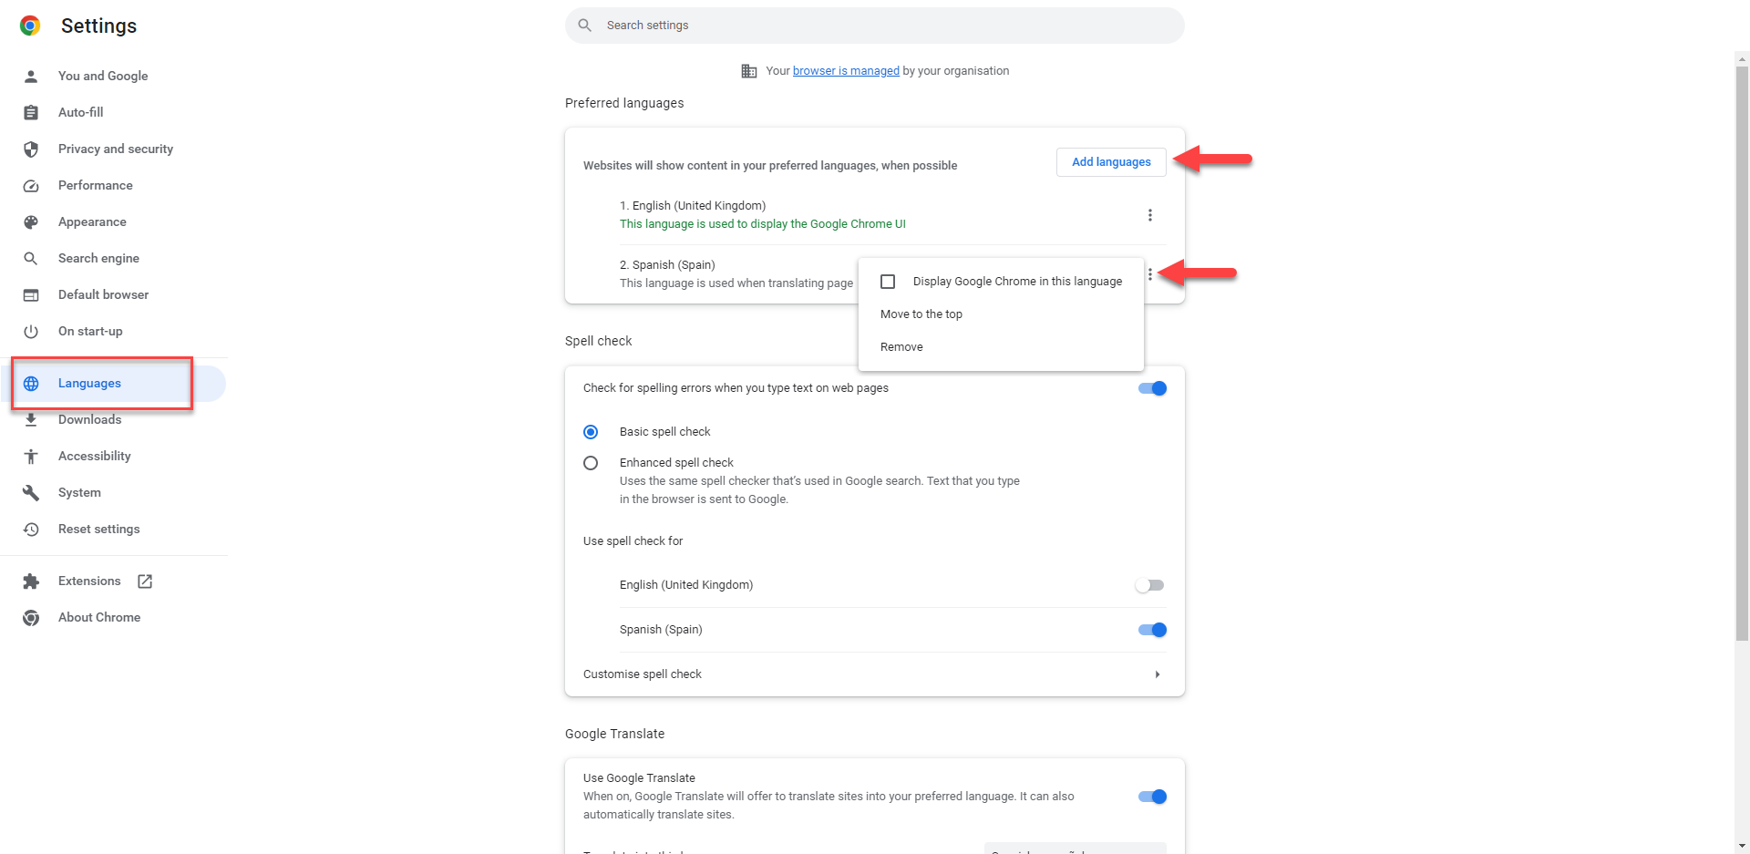Open the About Chrome logo icon
This screenshot has height=854, width=1750.
[x=31, y=617]
